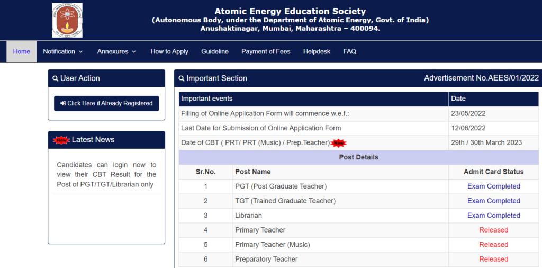Click the date 23/05/2022 cell

pos(493,114)
